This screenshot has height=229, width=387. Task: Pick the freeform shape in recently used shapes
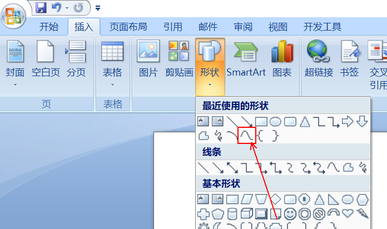pyautogui.click(x=204, y=136)
